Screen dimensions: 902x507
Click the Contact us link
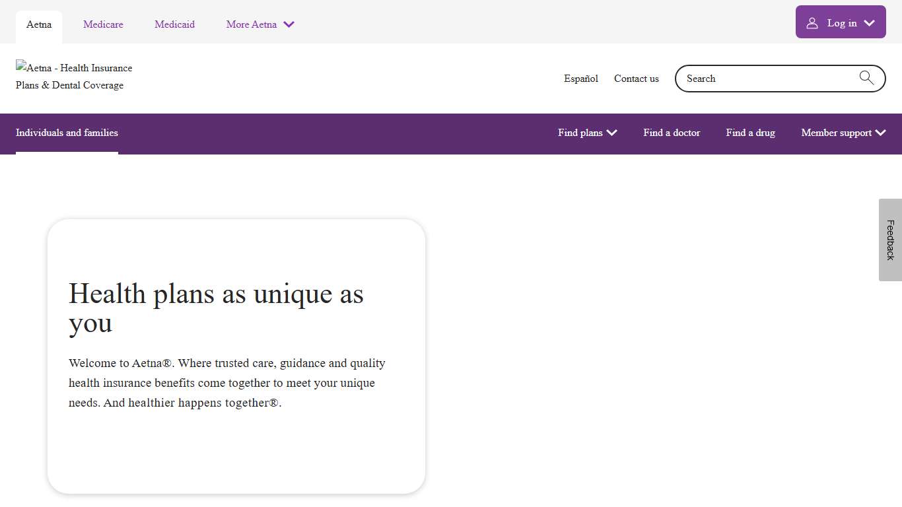(636, 79)
